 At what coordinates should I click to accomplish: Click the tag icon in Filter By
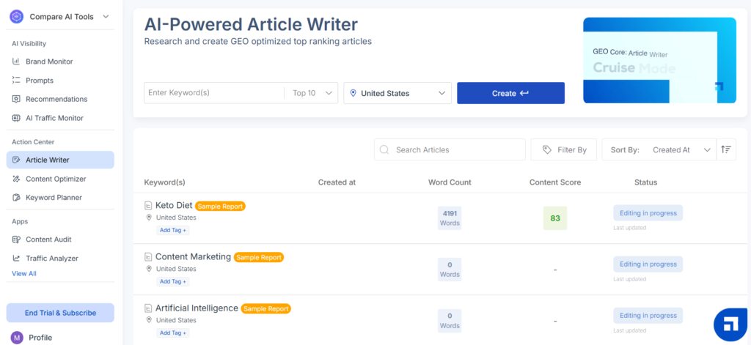[546, 149]
